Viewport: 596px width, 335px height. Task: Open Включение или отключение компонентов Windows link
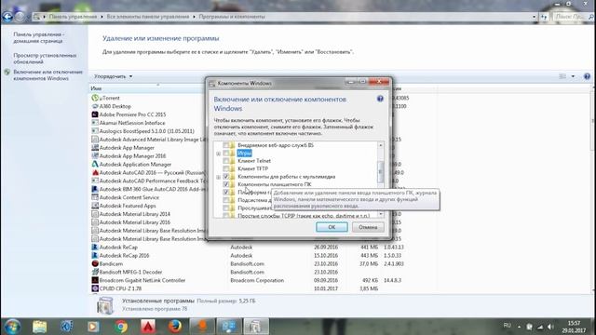(x=47, y=75)
